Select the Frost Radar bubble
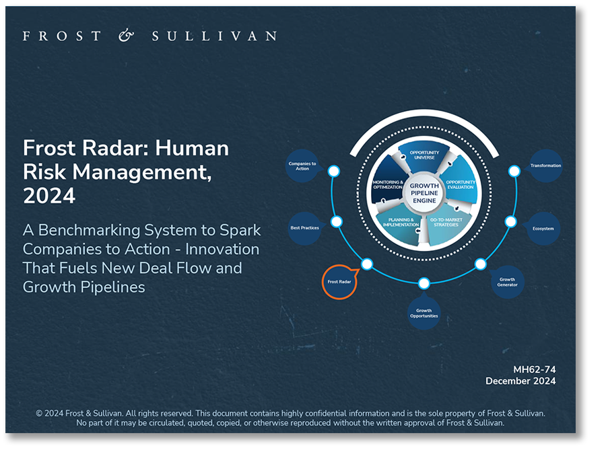This screenshot has width=606, height=454. [339, 282]
